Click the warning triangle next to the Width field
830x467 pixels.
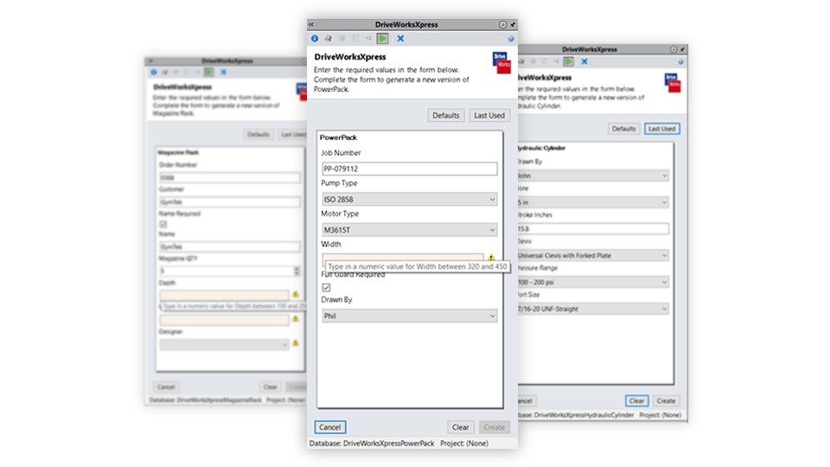pyautogui.click(x=491, y=258)
